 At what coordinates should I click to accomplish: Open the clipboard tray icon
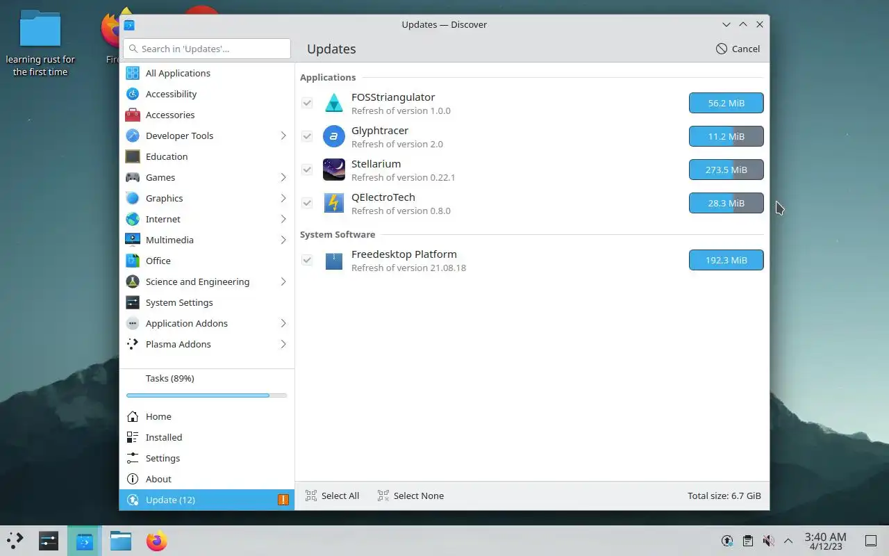click(748, 541)
